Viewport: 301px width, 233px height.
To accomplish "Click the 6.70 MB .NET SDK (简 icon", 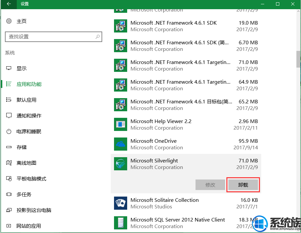I will coord(121,46).
